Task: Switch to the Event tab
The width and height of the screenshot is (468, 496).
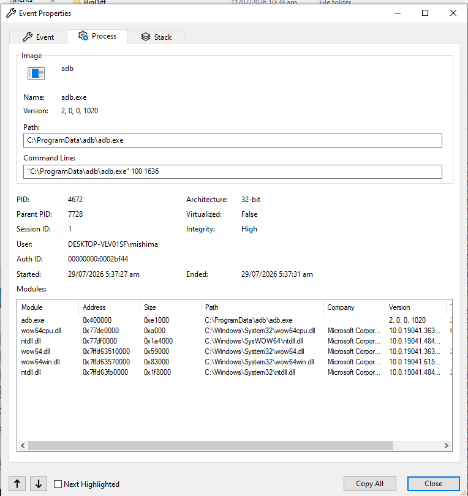Action: pyautogui.click(x=39, y=37)
